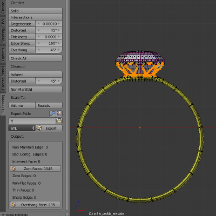This screenshot has height=216, width=216.
Task: Click "Bad Contig. Edges: 0" output line
Action: tap(30, 154)
